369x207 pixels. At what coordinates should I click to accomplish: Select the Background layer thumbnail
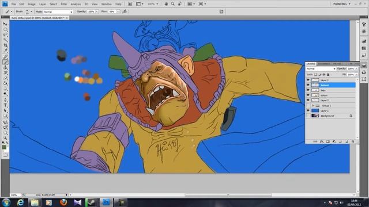coord(315,116)
